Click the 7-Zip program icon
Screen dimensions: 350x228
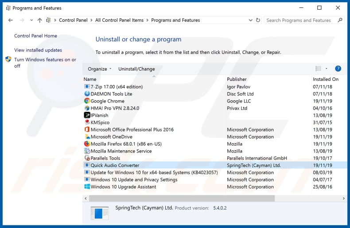click(x=87, y=87)
